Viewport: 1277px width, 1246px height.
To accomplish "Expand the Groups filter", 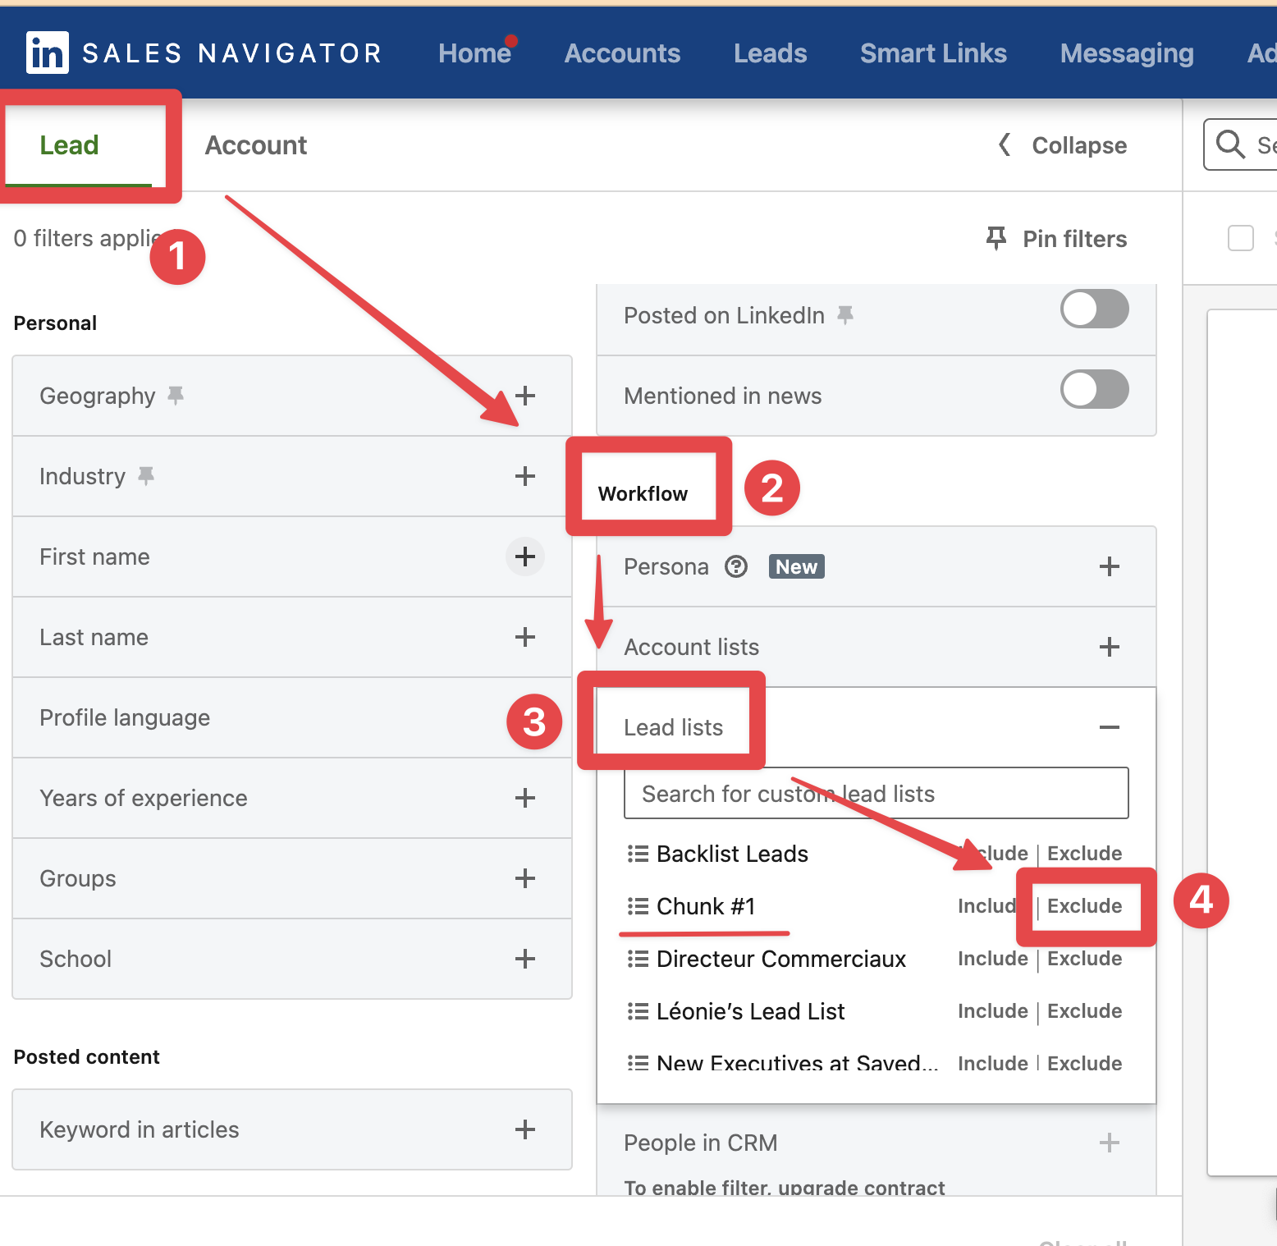I will tap(525, 878).
